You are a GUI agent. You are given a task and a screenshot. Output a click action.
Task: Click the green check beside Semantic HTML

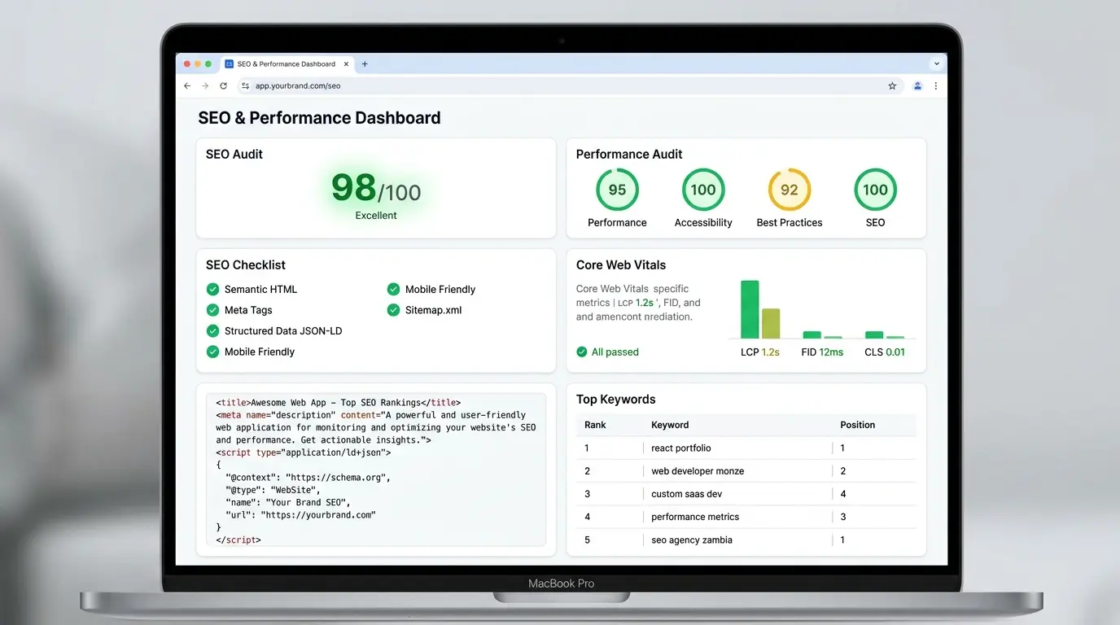tap(212, 289)
